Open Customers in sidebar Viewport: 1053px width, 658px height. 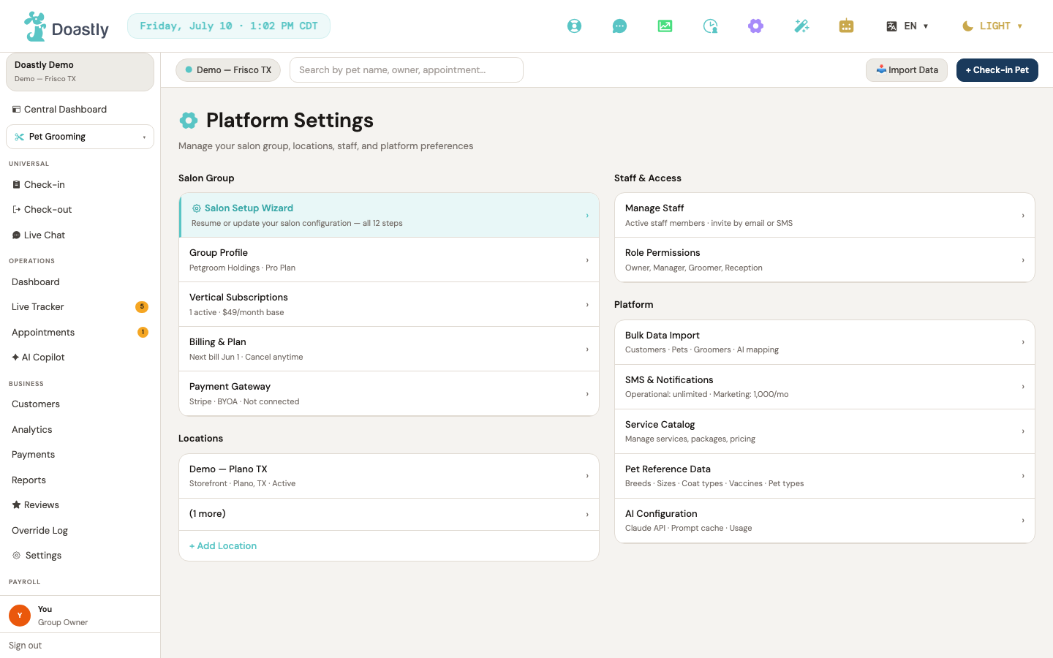[80, 404]
